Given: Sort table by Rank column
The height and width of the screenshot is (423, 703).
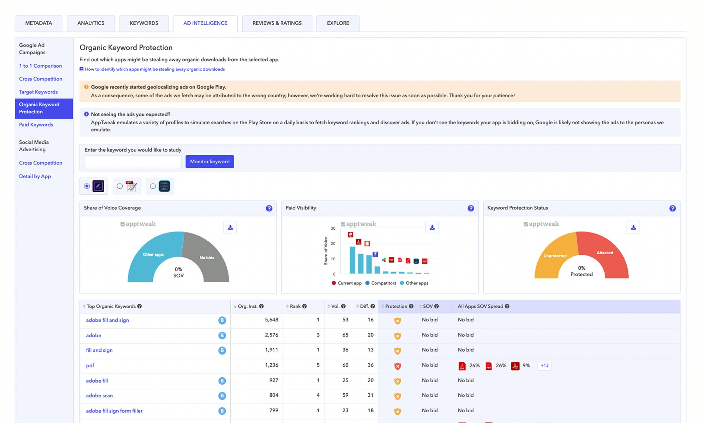Looking at the screenshot, I should (295, 306).
